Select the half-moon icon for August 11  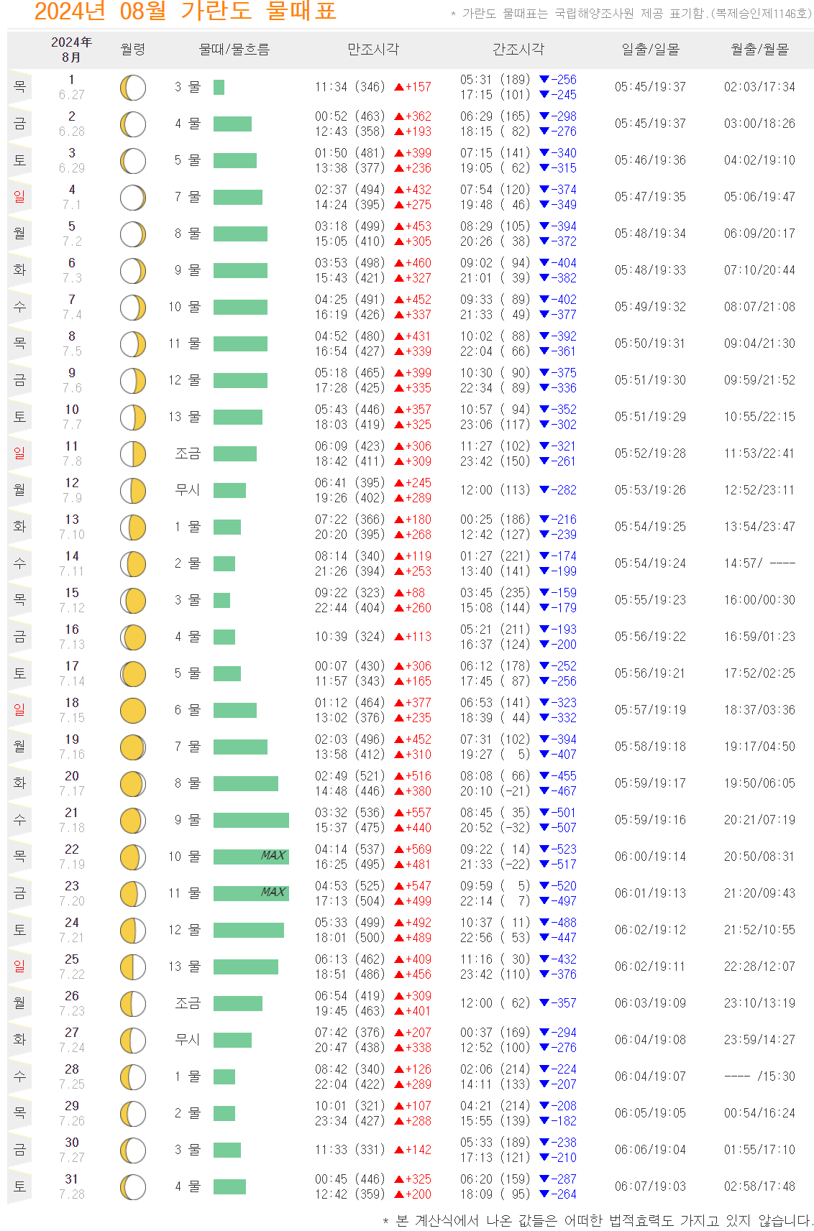tap(133, 454)
